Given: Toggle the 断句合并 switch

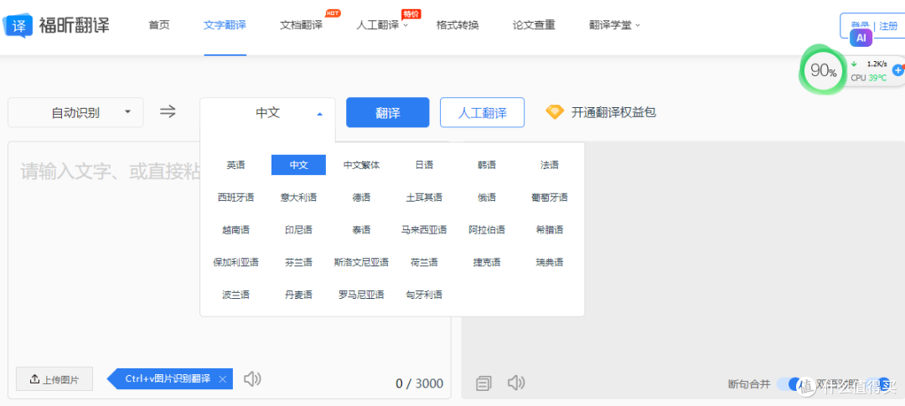Looking at the screenshot, I should click(x=789, y=383).
